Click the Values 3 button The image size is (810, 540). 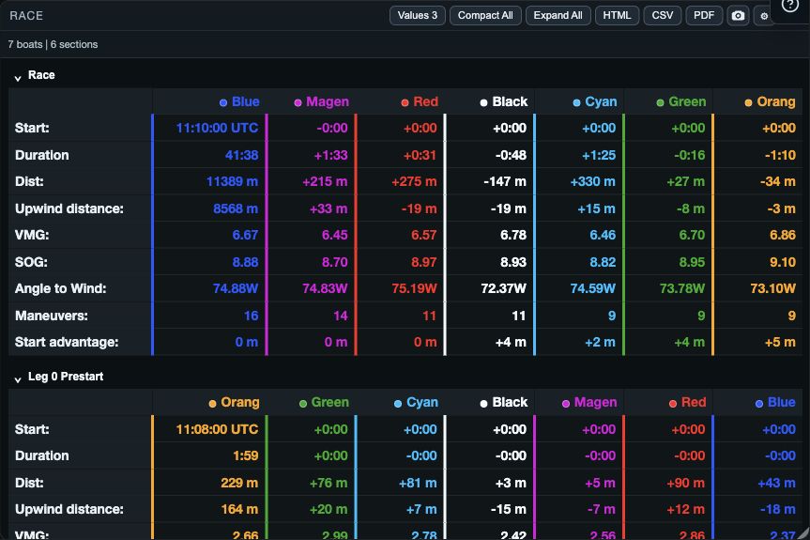418,16
